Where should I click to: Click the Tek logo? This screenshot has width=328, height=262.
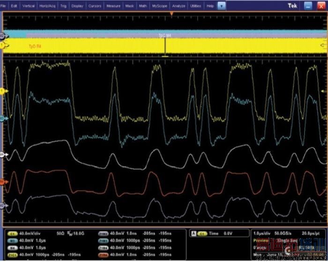tap(292, 6)
